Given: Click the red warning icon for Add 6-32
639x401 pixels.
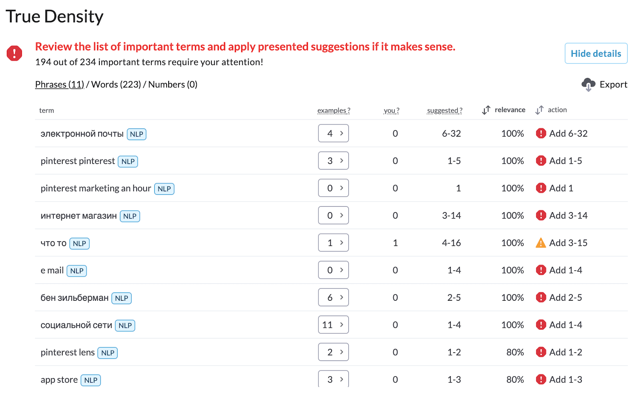Looking at the screenshot, I should [541, 133].
